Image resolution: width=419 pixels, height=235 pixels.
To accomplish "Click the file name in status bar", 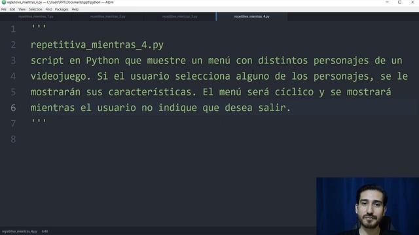I will click(20, 232).
